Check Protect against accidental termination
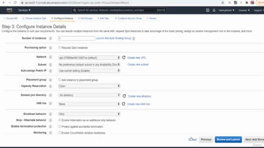Screen dimensions: 264x148 tap(60, 126)
